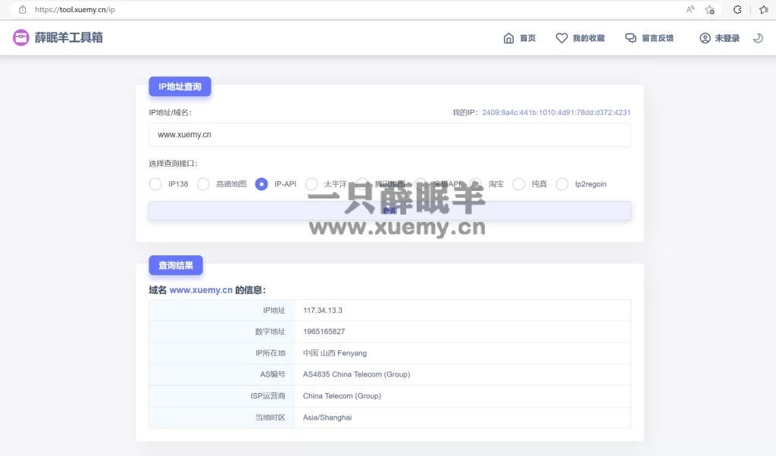Click the AS4835 China Telecom (Group) value
The image size is (776, 456).
tap(356, 374)
